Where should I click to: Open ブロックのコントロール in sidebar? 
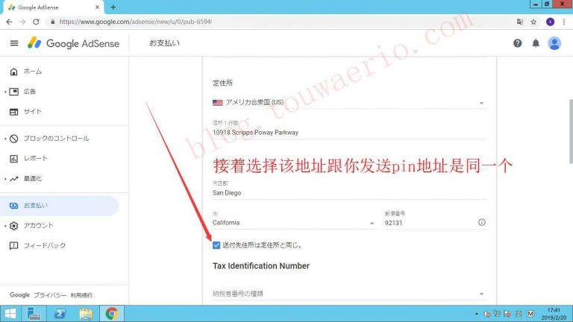click(56, 139)
